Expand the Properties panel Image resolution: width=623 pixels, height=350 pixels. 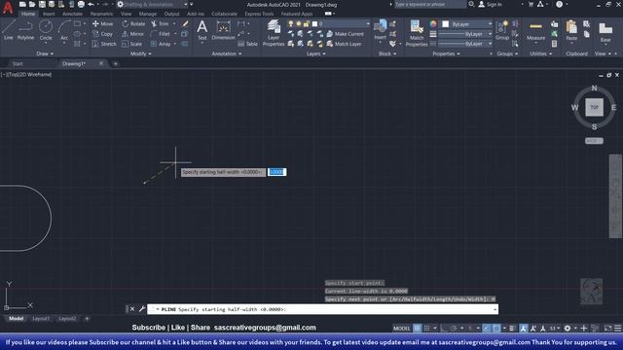(446, 53)
